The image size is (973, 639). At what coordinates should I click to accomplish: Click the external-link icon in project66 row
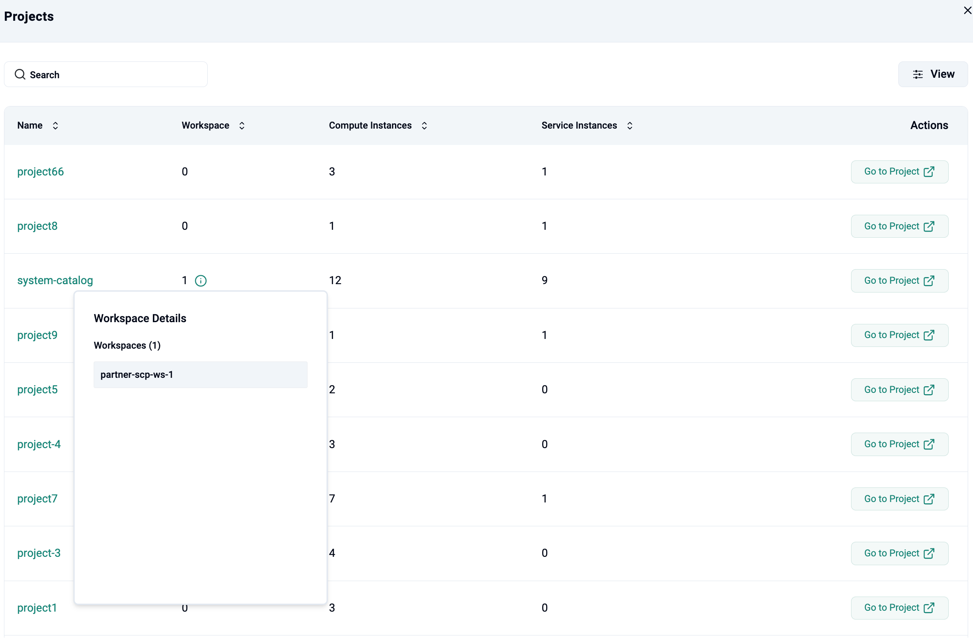pos(929,171)
